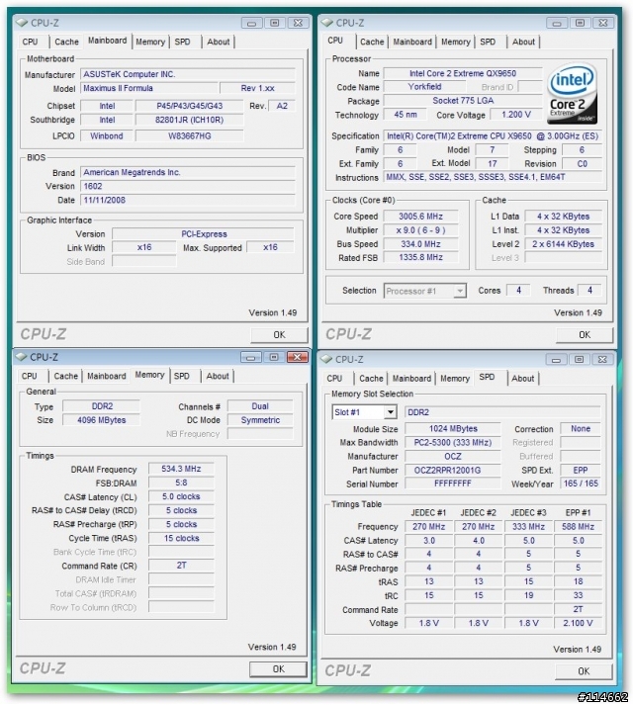This screenshot has height=705, width=633.
Task: Maximize the Mainboard CPU-Z window
Action: click(x=275, y=23)
